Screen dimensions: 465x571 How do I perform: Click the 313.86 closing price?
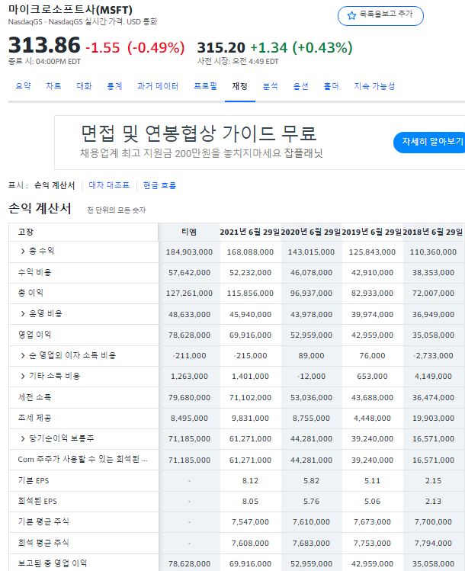pos(44,45)
